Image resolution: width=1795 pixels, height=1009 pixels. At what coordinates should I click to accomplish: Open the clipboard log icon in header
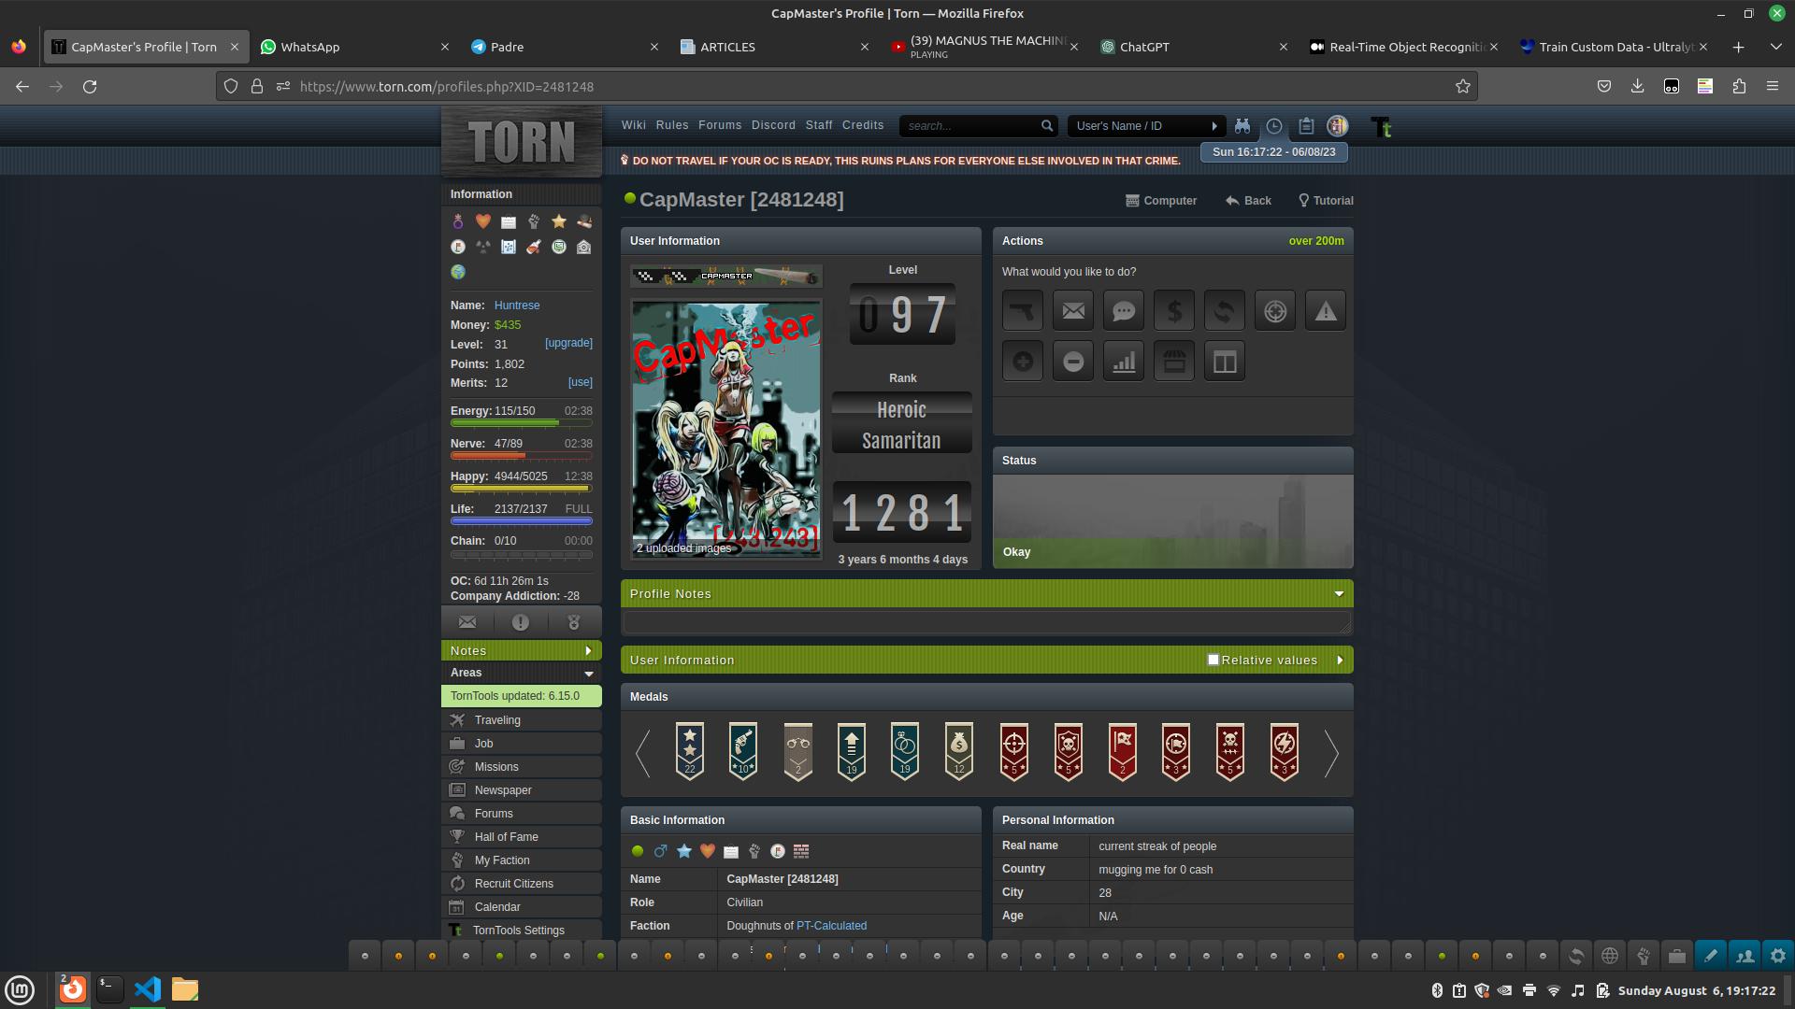click(1306, 126)
